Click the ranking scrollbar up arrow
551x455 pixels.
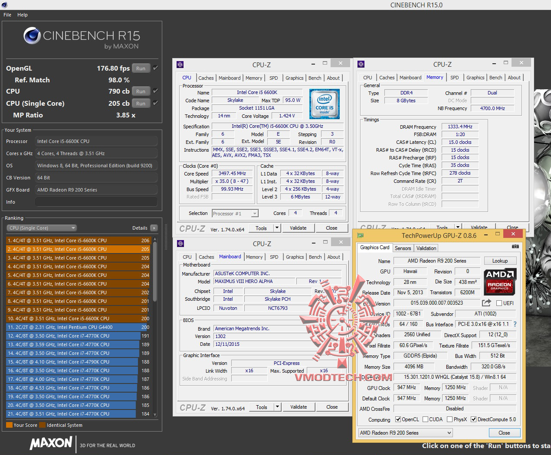pyautogui.click(x=155, y=239)
